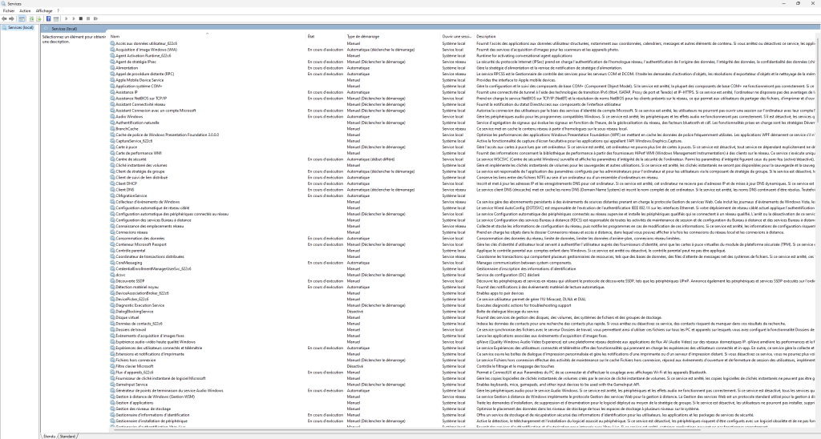Click the Refresh toolbar icon
The height and width of the screenshot is (439, 821).
click(31, 18)
